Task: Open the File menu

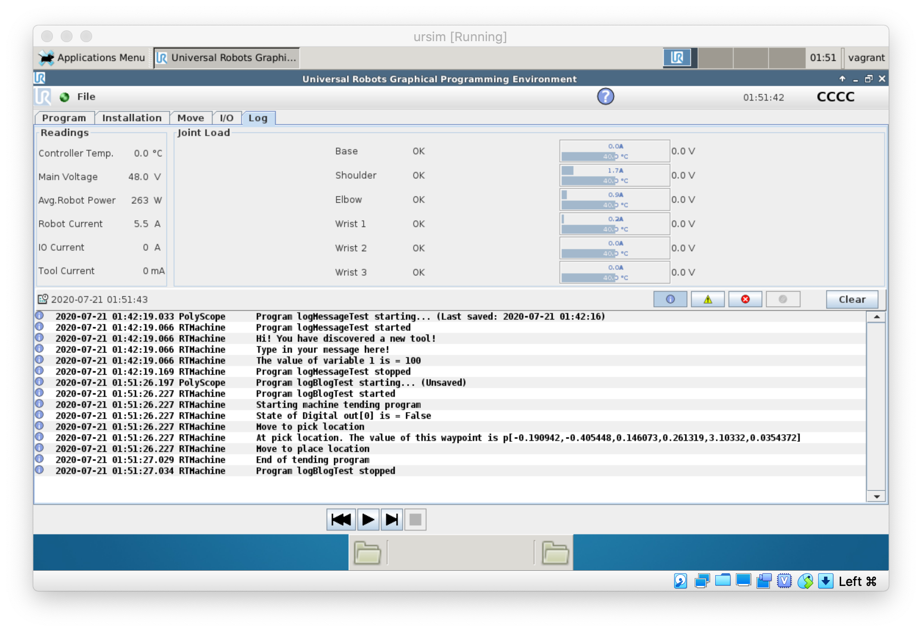Action: pos(87,97)
